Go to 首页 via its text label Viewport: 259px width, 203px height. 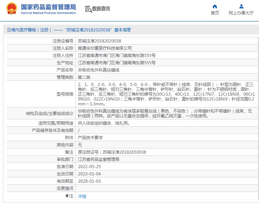tap(215, 13)
